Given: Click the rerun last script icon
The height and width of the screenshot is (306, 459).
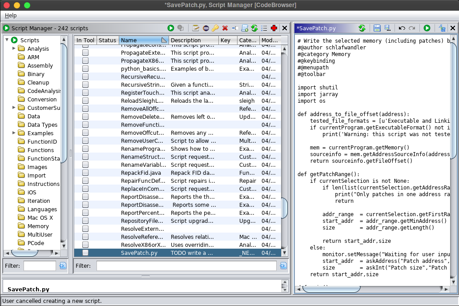Looking at the screenshot, I should click(181, 28).
